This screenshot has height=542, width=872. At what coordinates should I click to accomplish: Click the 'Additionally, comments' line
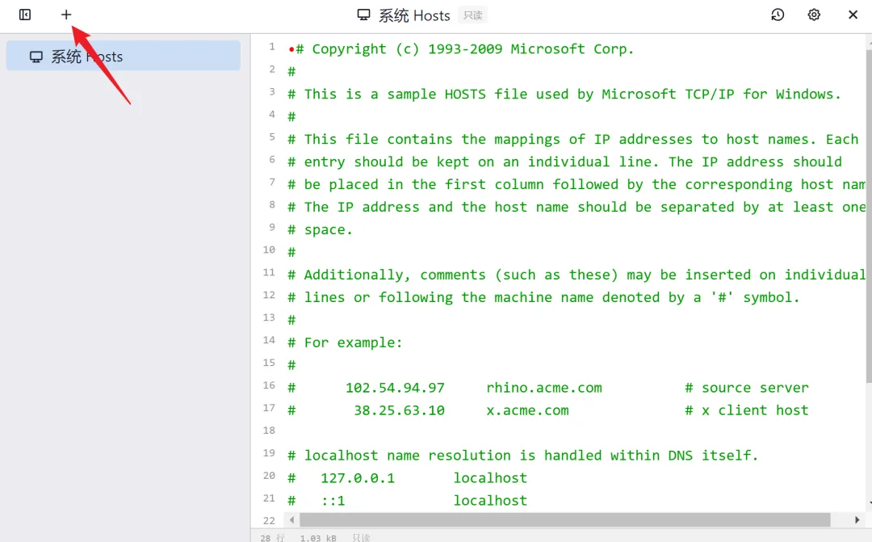click(x=576, y=275)
